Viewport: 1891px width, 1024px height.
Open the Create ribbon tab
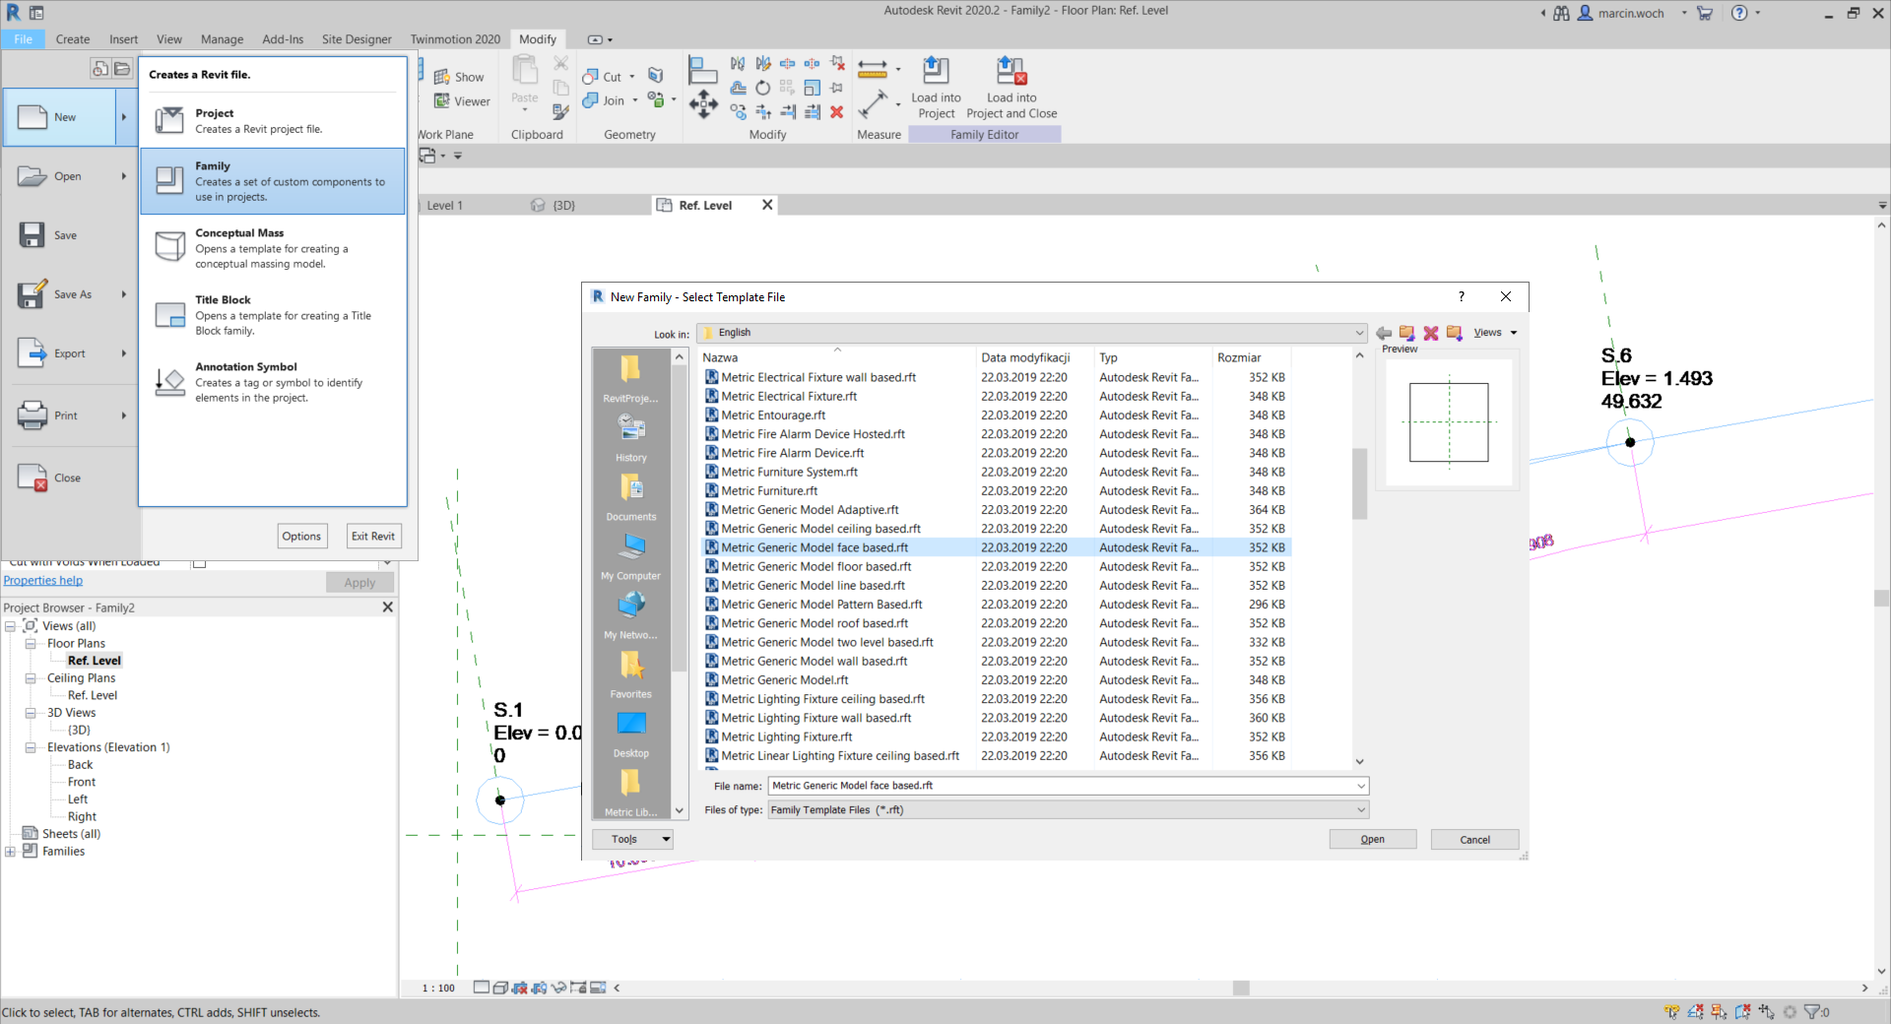pos(73,39)
